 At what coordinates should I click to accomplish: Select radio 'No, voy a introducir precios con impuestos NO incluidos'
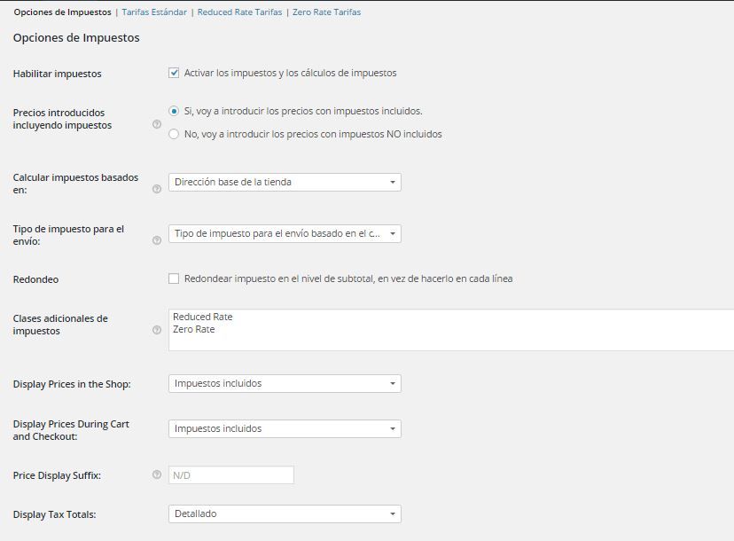click(174, 134)
